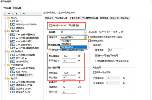This screenshot has width=152, height=100.
Task: Click the 粗调步进 field showing 50
Action: tap(69, 82)
